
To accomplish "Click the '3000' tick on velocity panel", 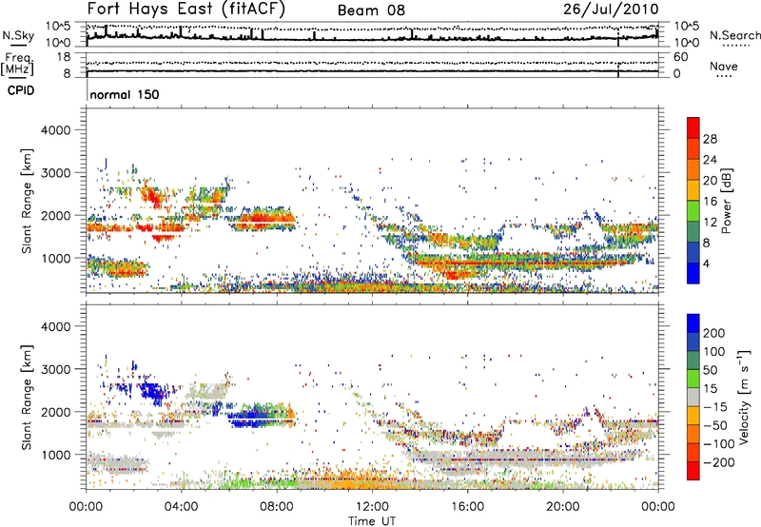I will [x=55, y=369].
